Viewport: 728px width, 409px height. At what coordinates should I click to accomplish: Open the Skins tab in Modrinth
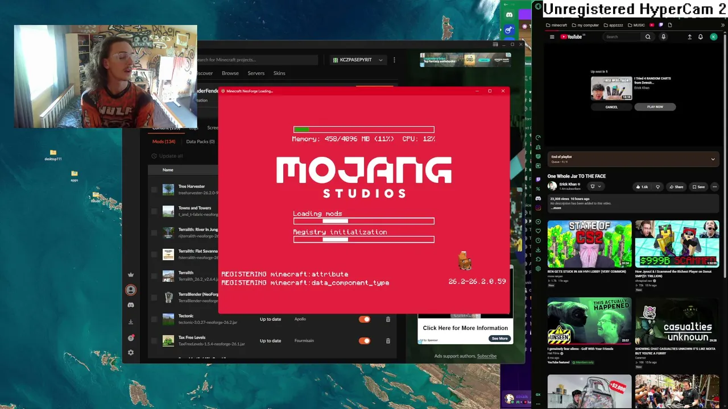(x=279, y=73)
